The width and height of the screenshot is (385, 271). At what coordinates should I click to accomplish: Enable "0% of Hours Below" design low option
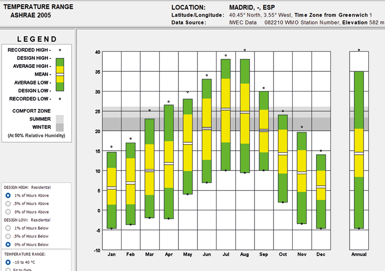[x=8, y=244]
